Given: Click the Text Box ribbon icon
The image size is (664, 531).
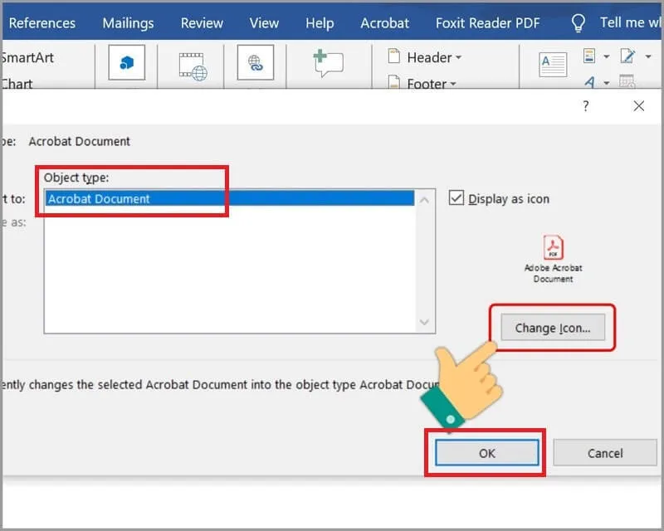Looking at the screenshot, I should (553, 65).
